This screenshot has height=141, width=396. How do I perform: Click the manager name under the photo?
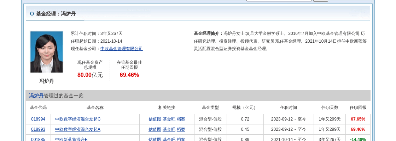point(46,81)
